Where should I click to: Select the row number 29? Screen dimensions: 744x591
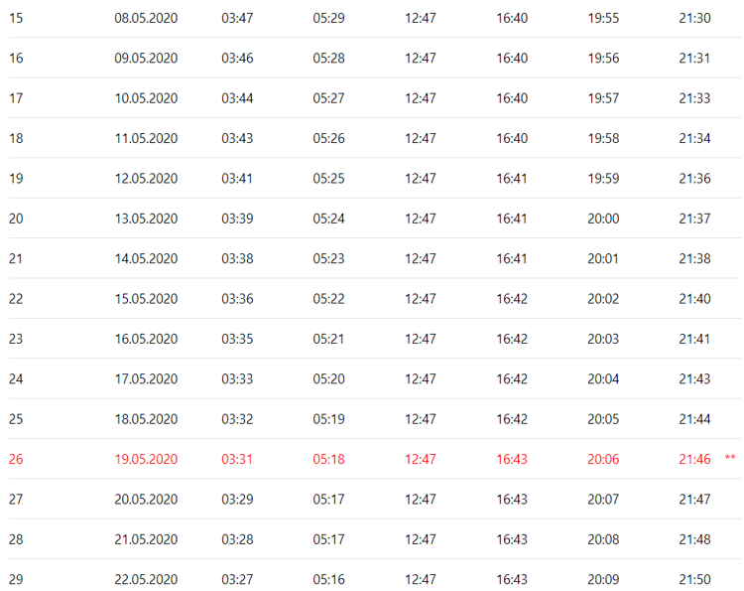pyautogui.click(x=16, y=579)
